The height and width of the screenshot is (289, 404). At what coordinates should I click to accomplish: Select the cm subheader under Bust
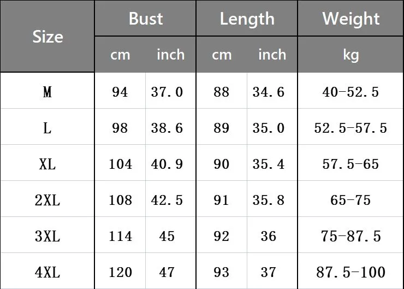point(120,55)
